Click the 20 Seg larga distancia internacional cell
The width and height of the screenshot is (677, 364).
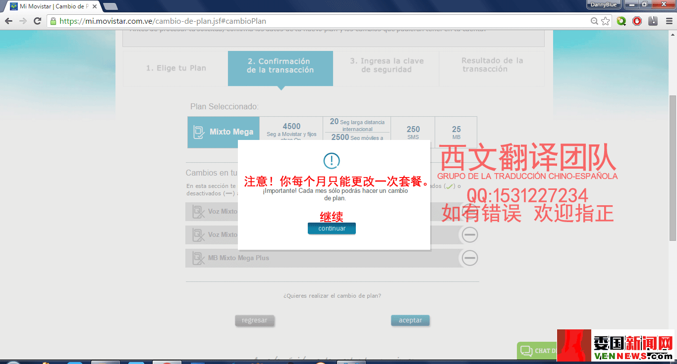(357, 125)
